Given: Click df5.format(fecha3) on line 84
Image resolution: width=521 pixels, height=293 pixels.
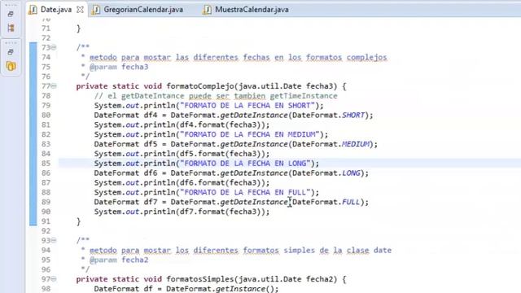Looking at the screenshot, I should [220, 154].
